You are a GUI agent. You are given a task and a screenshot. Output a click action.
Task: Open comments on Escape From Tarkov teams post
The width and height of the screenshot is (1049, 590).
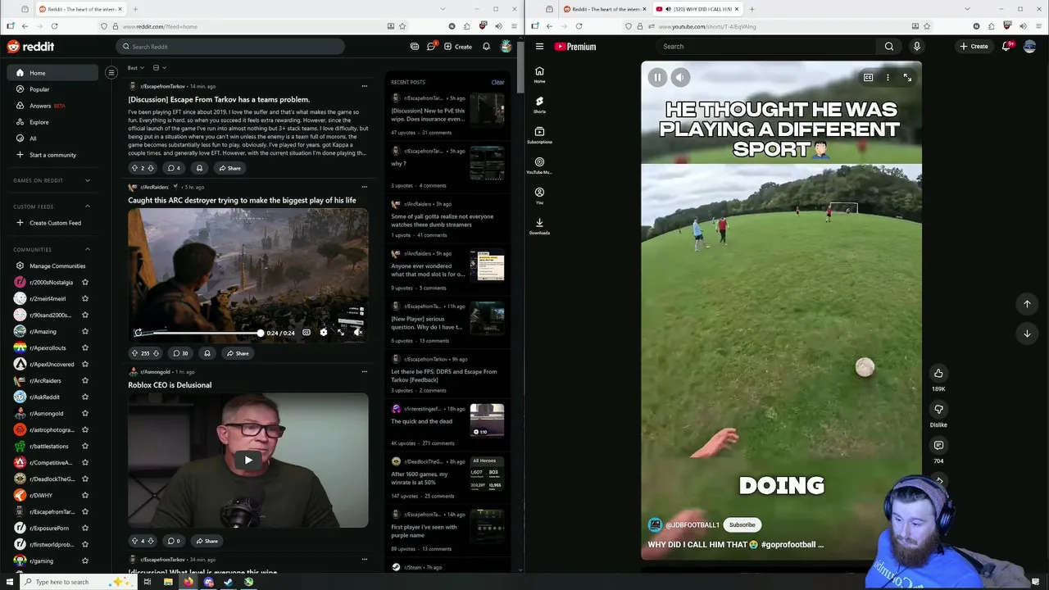coord(174,168)
